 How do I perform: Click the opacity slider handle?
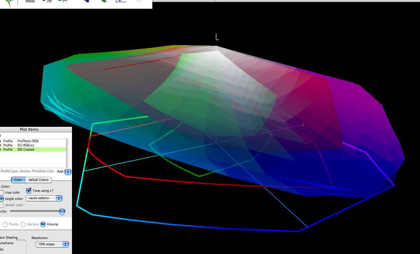62,212
